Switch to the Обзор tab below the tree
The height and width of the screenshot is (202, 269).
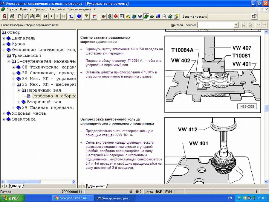(16, 186)
